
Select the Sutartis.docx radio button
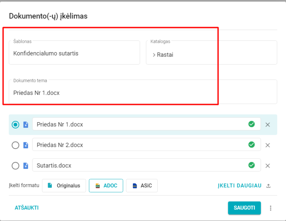pyautogui.click(x=15, y=165)
